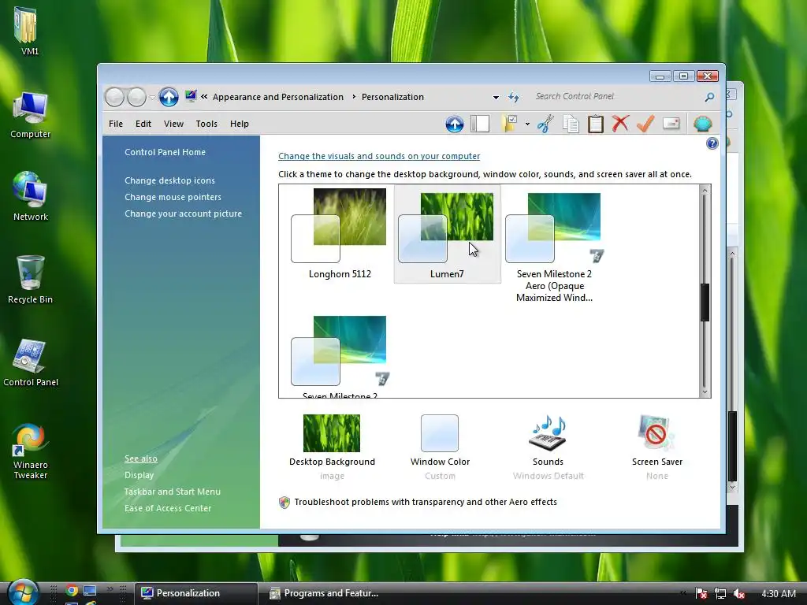The image size is (807, 605).
Task: Click the Up button in the Classic toolbar
Action: click(x=455, y=124)
